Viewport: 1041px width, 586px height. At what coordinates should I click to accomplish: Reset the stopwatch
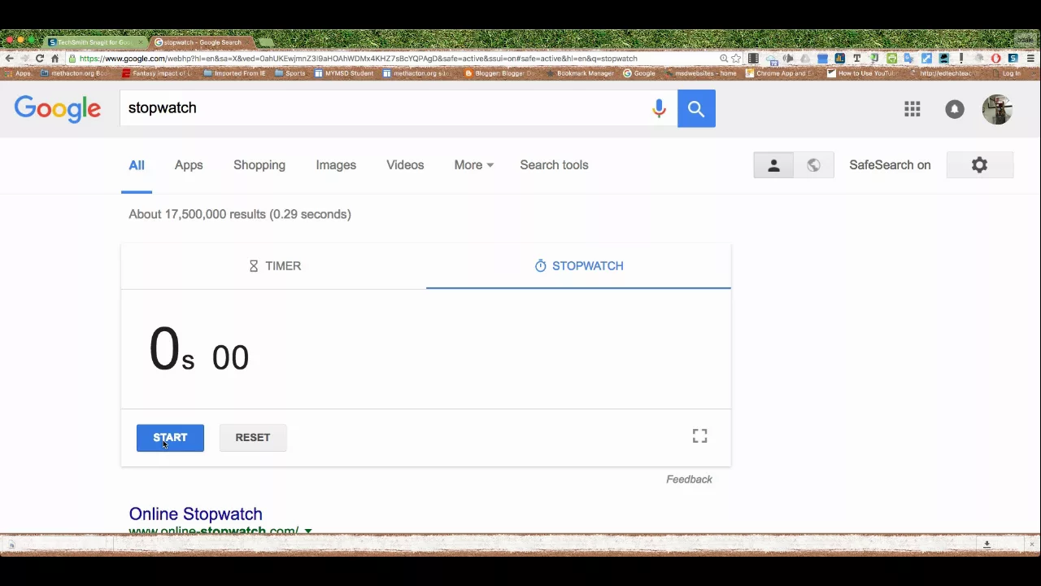(252, 438)
